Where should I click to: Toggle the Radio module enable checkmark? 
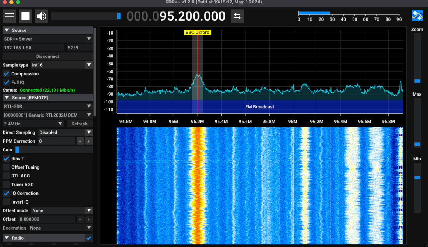pos(89,238)
